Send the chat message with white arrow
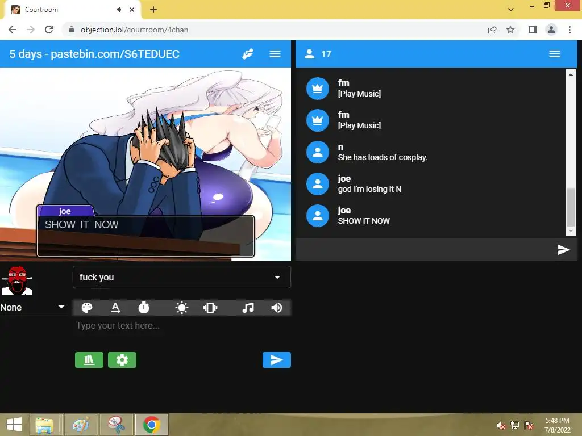 point(563,250)
